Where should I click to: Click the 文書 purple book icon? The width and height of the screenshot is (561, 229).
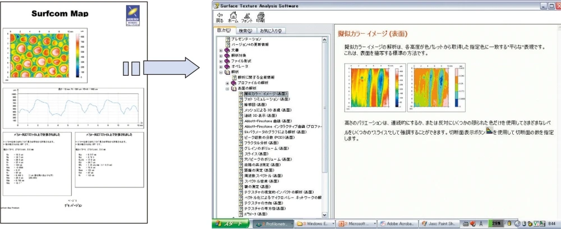[x=227, y=50]
